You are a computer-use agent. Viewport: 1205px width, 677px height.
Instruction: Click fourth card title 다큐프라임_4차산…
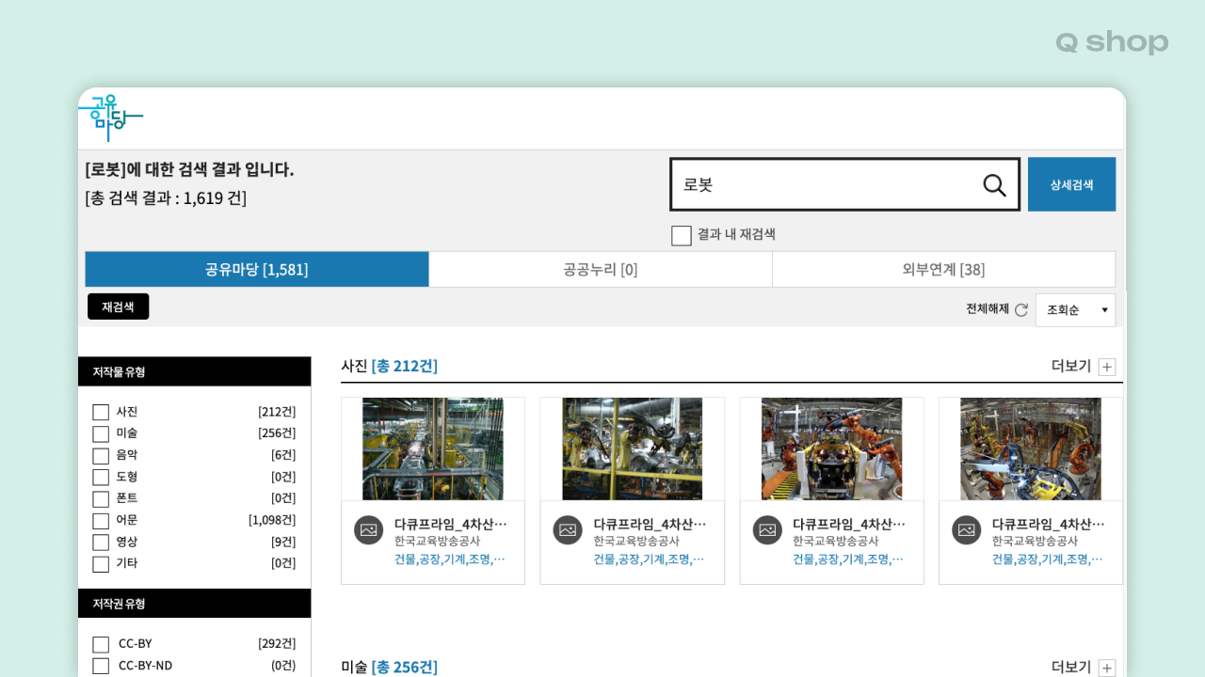tap(1049, 524)
